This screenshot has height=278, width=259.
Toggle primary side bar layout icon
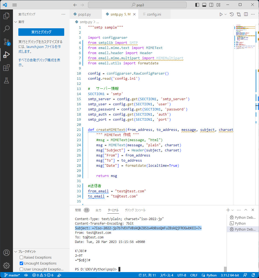[197, 5]
